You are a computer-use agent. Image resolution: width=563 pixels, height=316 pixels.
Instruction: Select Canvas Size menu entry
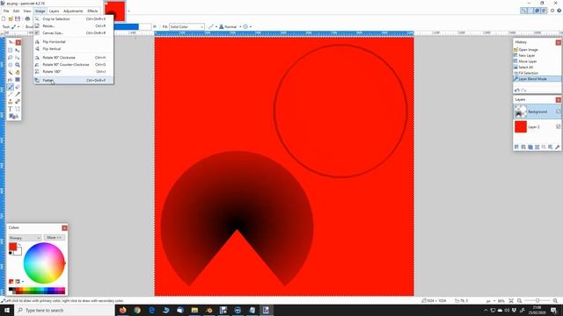tap(74, 33)
